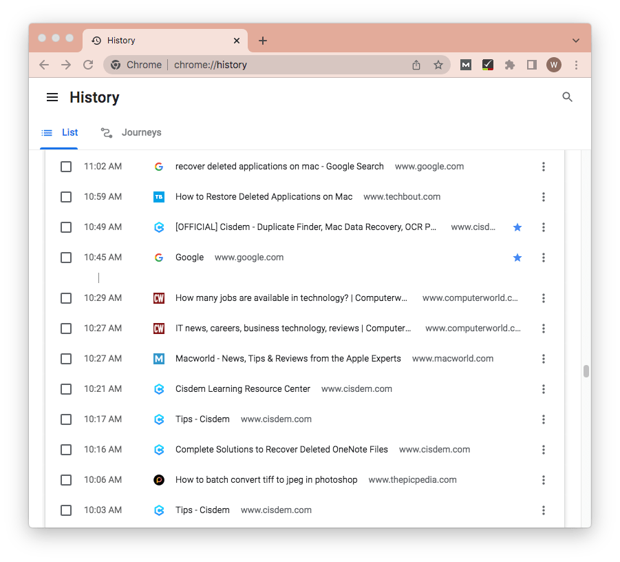Click the history list scrollbar thumb
620x562 pixels.
point(586,371)
